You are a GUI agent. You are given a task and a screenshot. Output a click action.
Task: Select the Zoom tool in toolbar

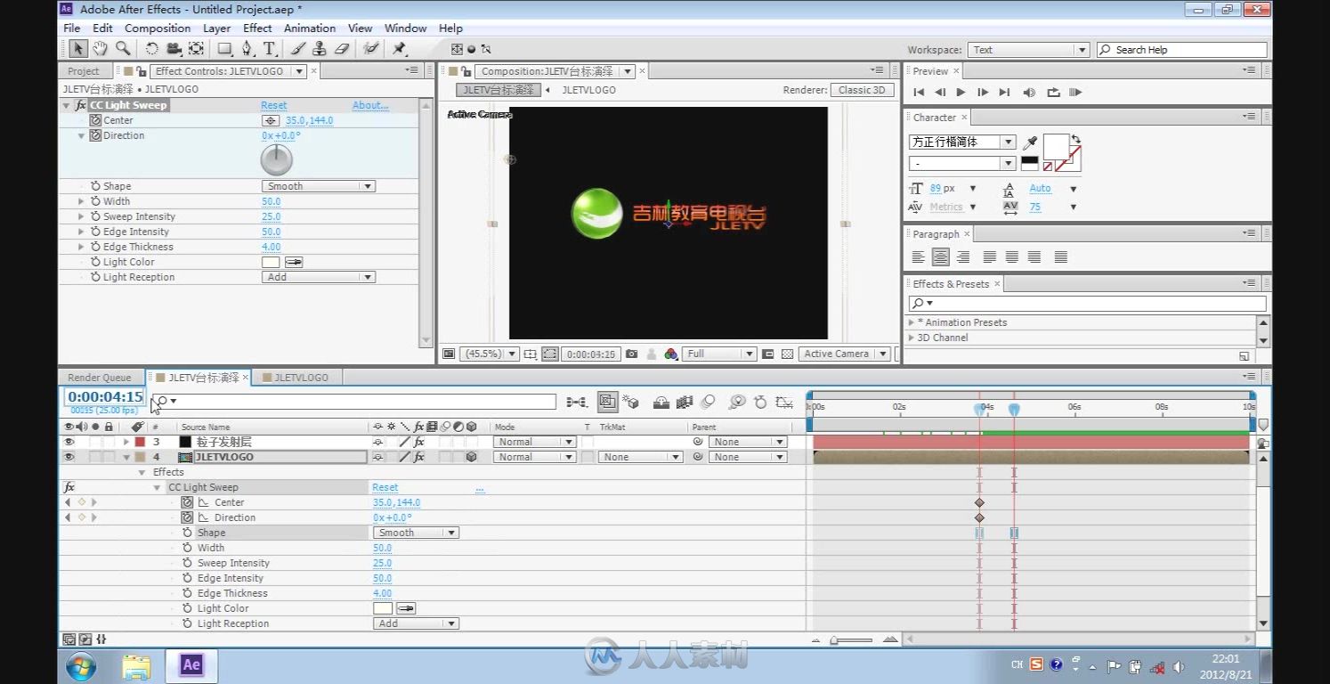123,49
